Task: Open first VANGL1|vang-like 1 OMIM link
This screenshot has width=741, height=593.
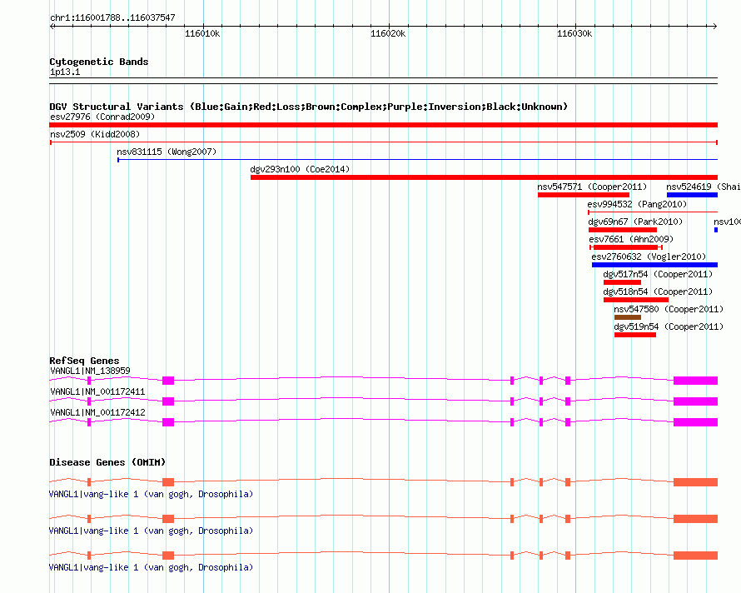Action: pos(151,494)
